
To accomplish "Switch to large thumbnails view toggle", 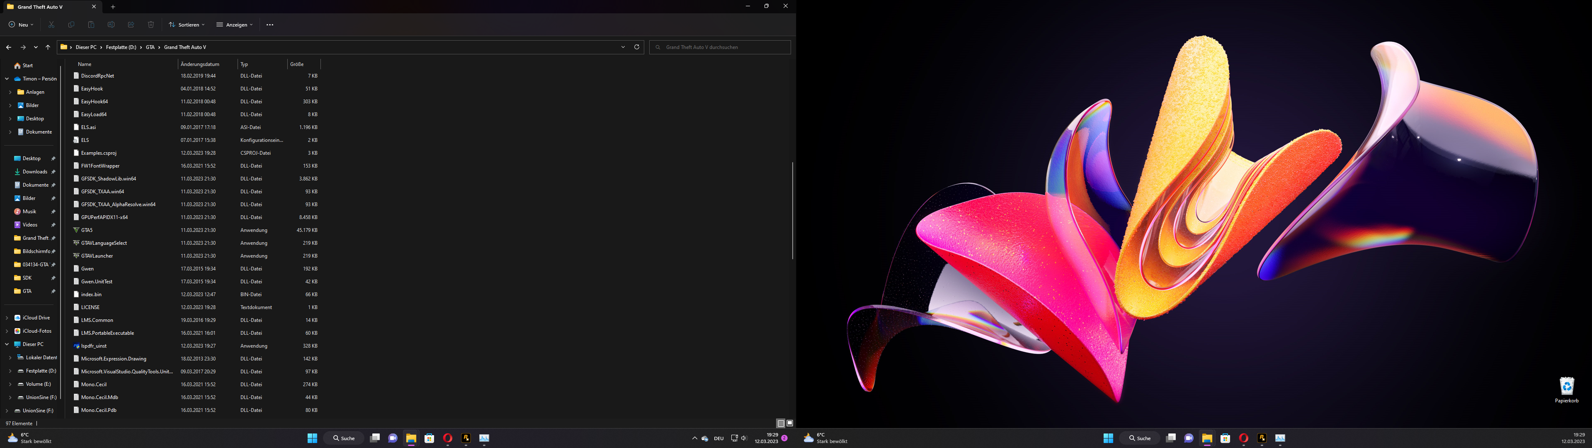I will 790,423.
